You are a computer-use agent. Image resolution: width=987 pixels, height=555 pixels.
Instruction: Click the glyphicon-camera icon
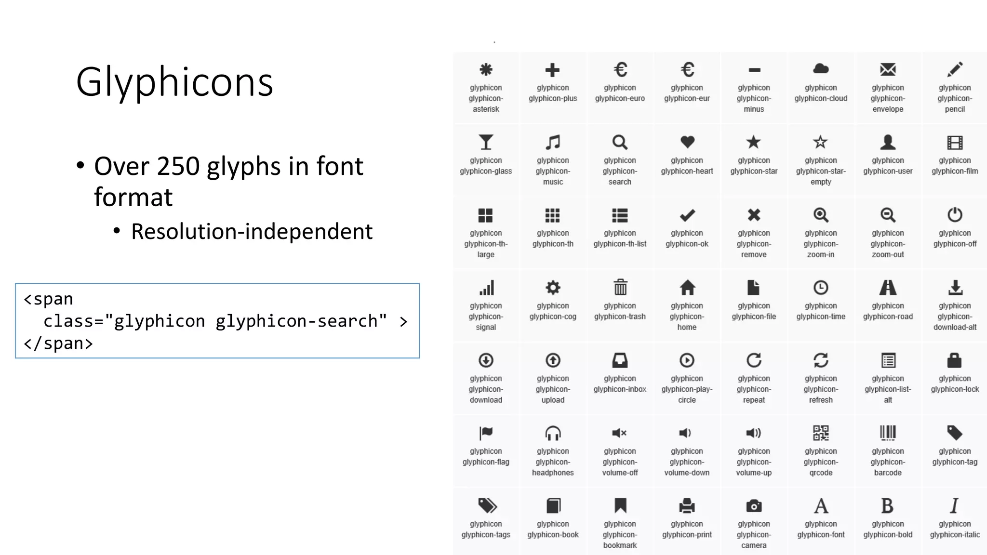point(754,506)
